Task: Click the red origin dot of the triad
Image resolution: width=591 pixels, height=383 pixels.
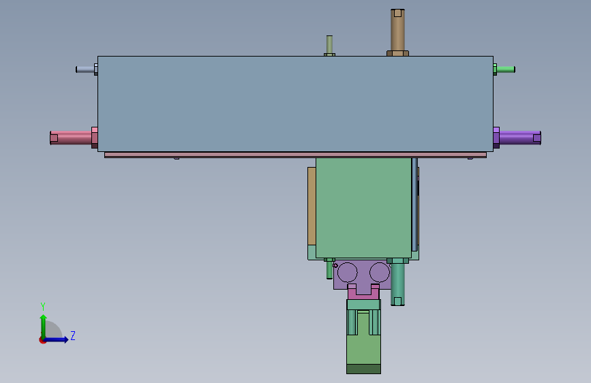Action: point(42,340)
